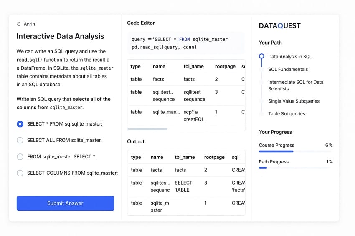This screenshot has height=236, width=355.
Task: Click the horizontal scrollbar under the editor table
Action: pyautogui.click(x=147, y=129)
